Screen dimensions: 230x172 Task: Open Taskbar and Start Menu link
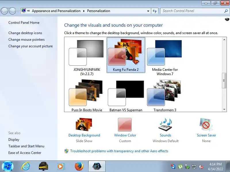26,146
